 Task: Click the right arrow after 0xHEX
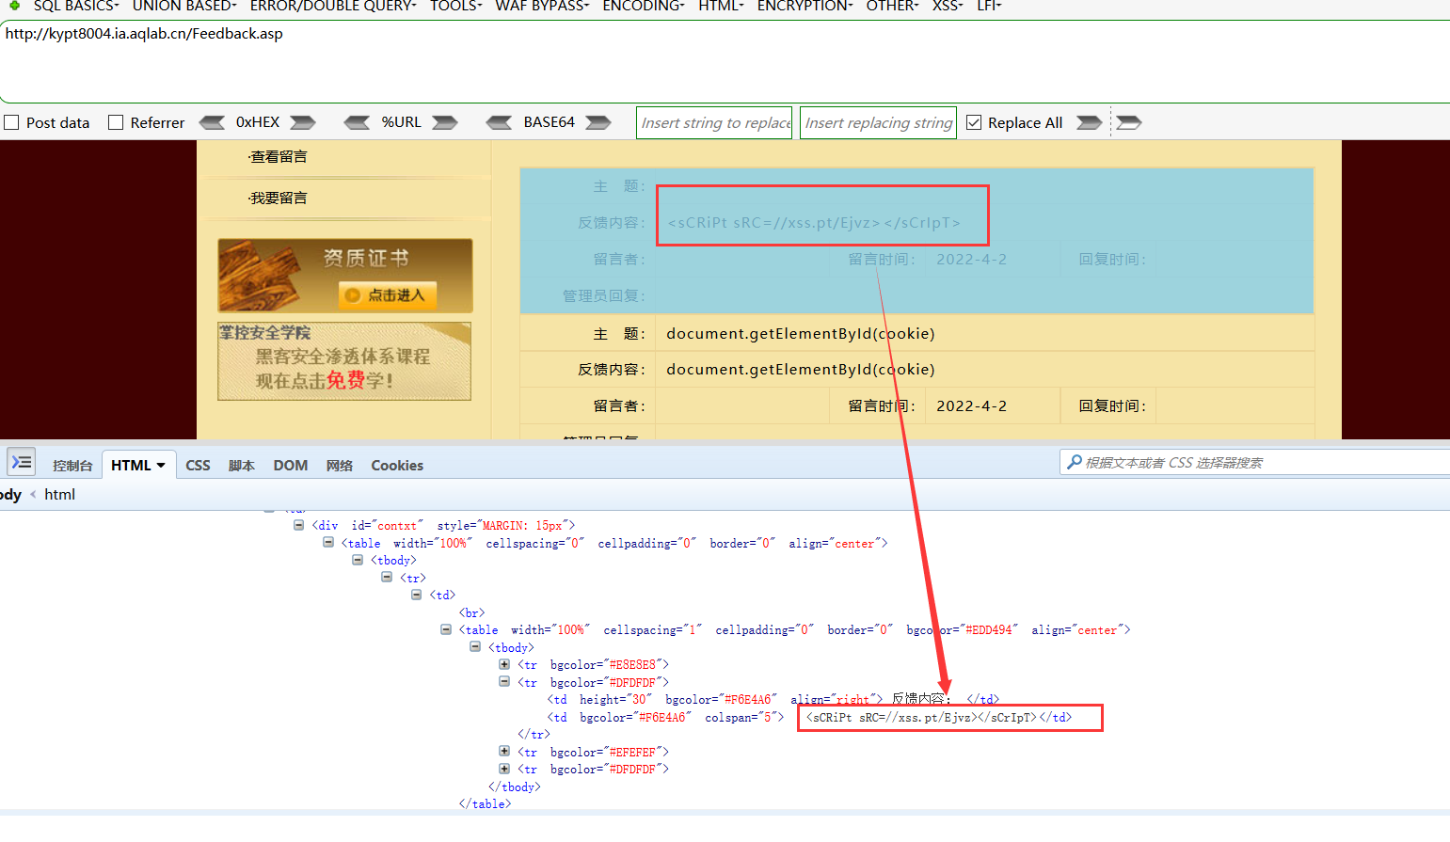click(303, 122)
